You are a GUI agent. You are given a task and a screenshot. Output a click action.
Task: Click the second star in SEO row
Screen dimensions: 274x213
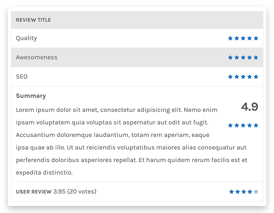click(x=237, y=77)
